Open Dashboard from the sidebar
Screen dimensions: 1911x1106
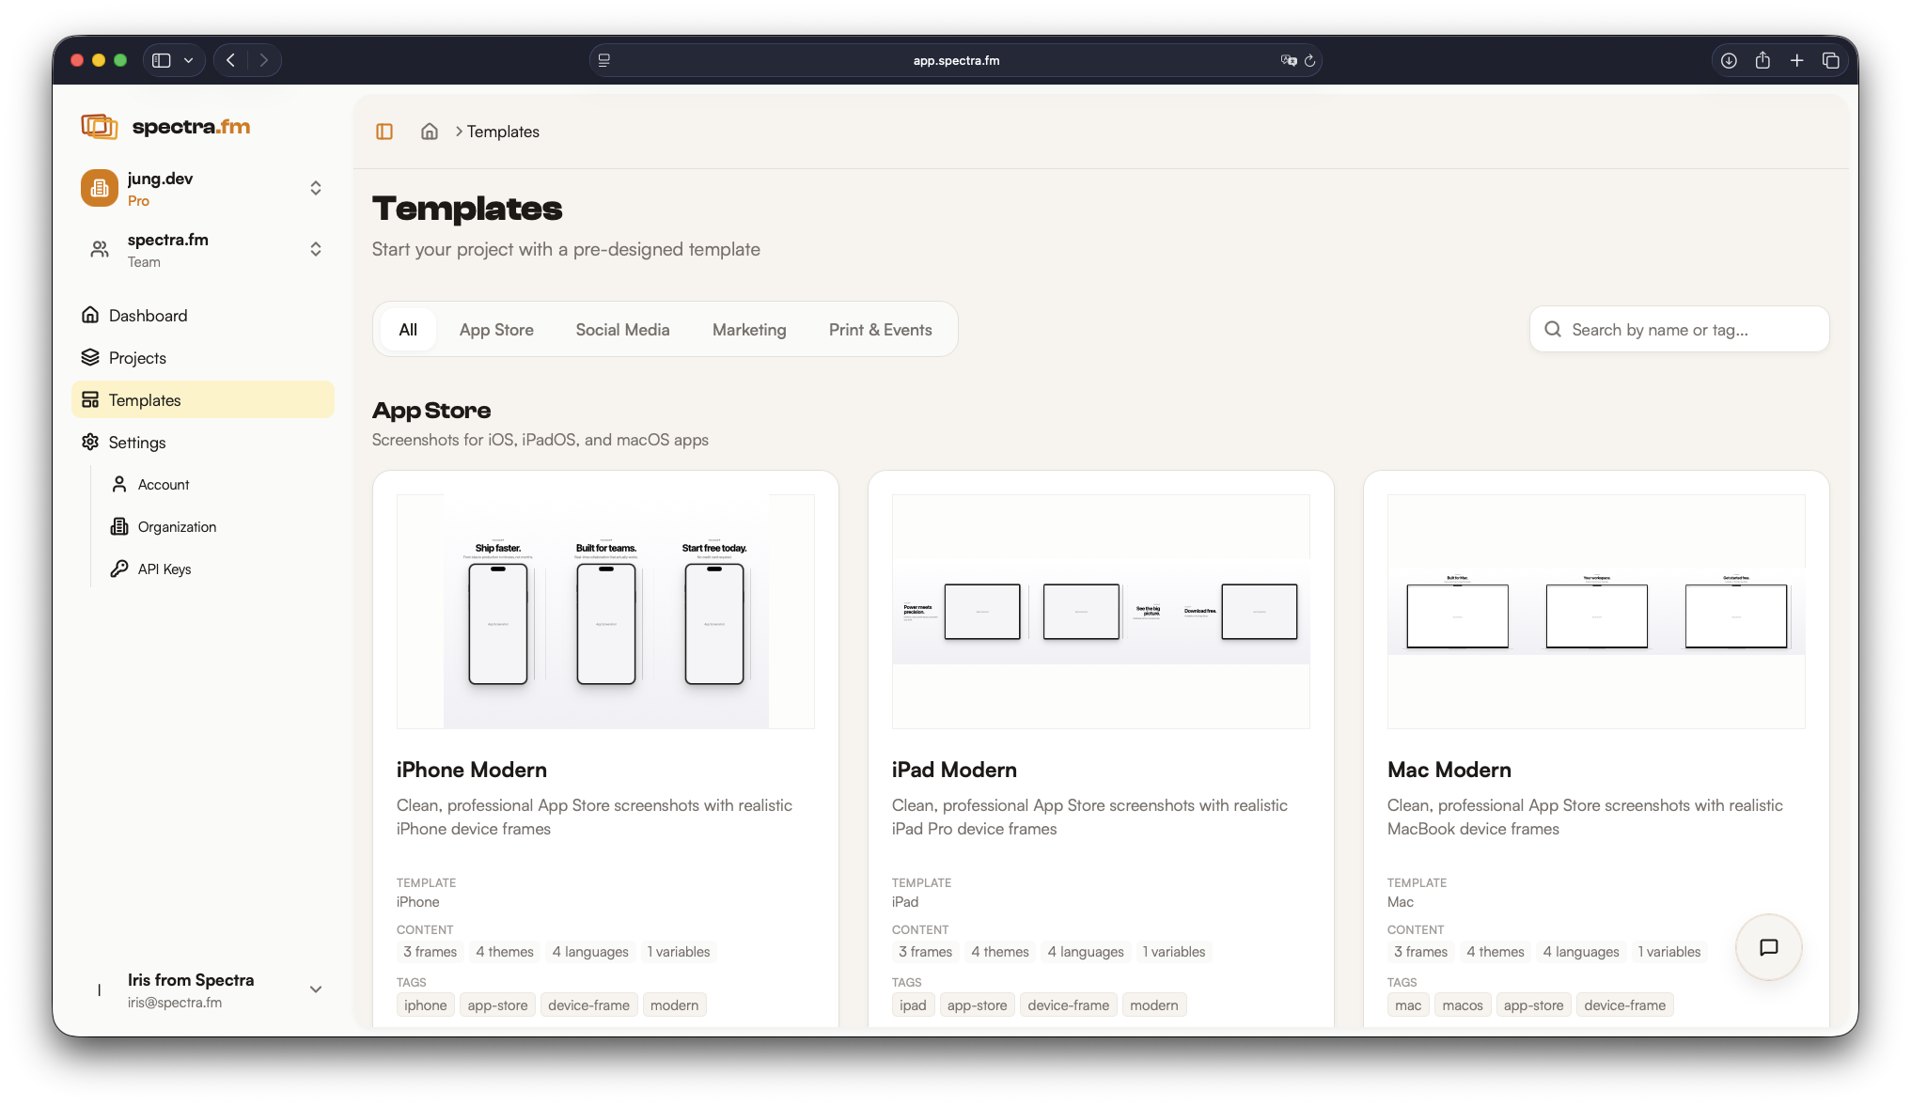pos(148,316)
